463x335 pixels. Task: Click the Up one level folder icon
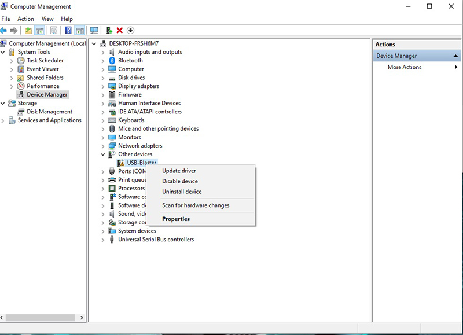click(28, 30)
